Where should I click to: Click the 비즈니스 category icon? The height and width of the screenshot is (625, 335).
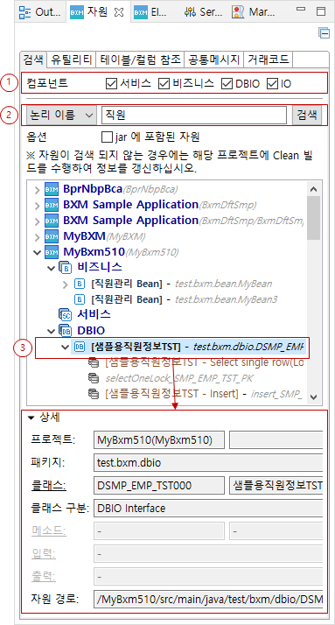click(65, 268)
